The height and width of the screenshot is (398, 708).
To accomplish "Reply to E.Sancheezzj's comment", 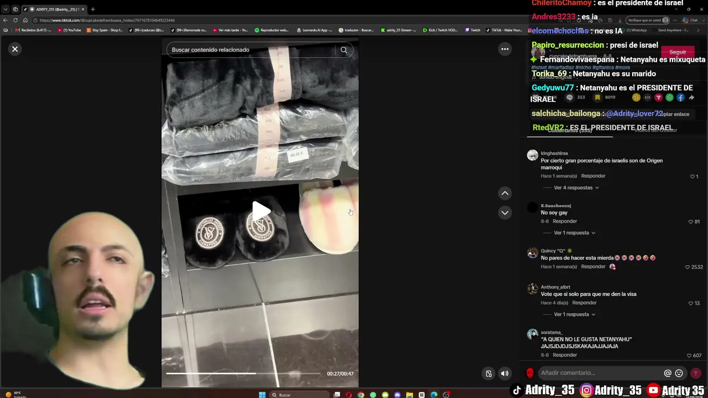I will (565, 222).
